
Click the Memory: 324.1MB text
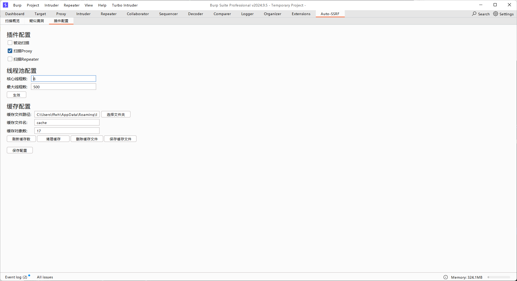point(467,277)
